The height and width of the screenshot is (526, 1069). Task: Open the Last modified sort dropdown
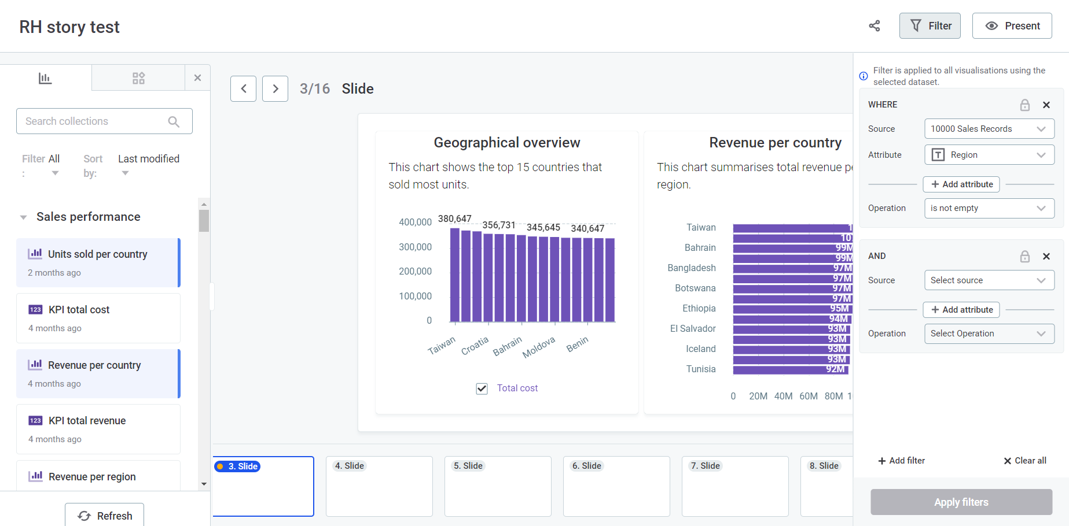125,173
